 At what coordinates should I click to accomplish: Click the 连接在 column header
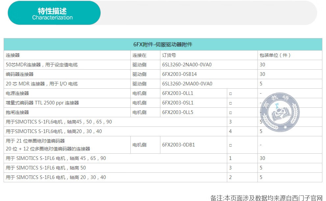click(x=139, y=56)
